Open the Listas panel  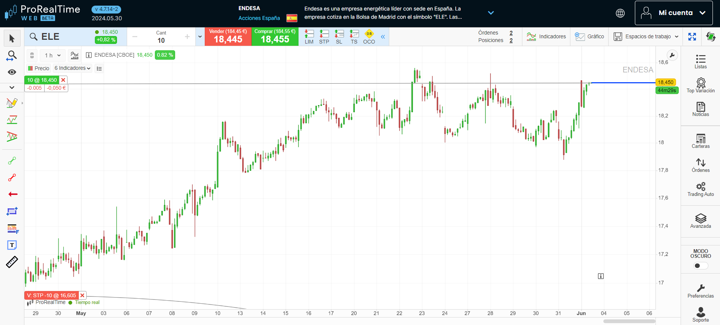(700, 62)
